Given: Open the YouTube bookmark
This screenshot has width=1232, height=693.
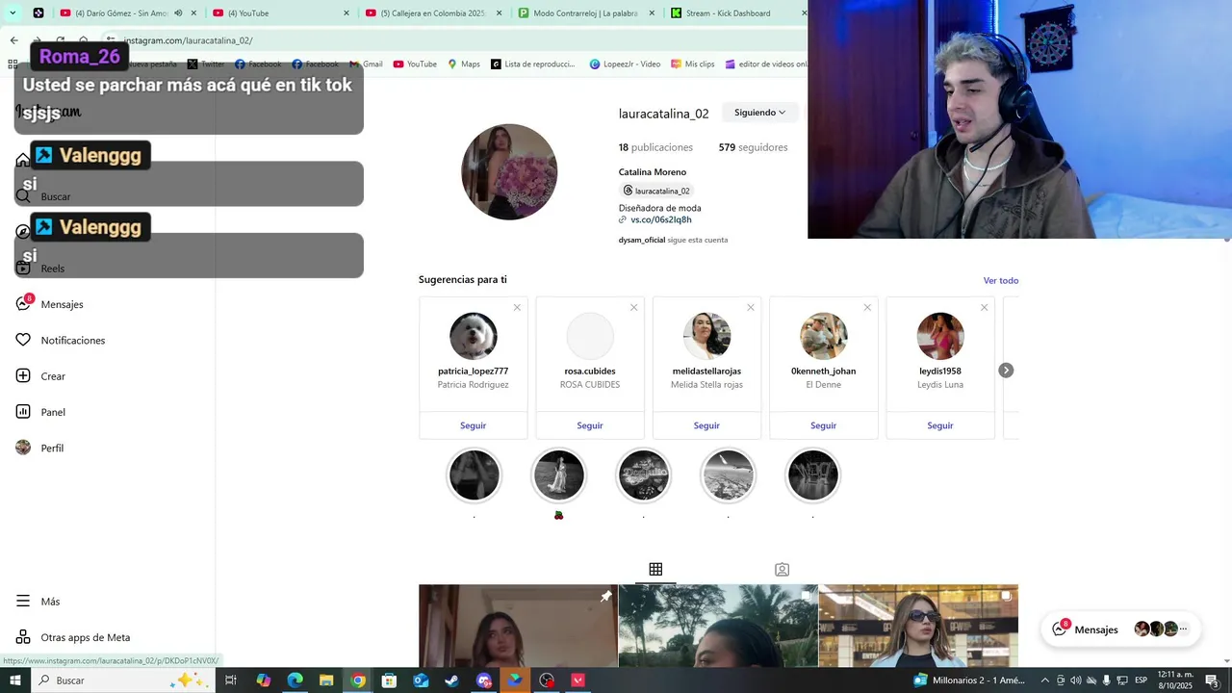Looking at the screenshot, I should click(x=415, y=64).
